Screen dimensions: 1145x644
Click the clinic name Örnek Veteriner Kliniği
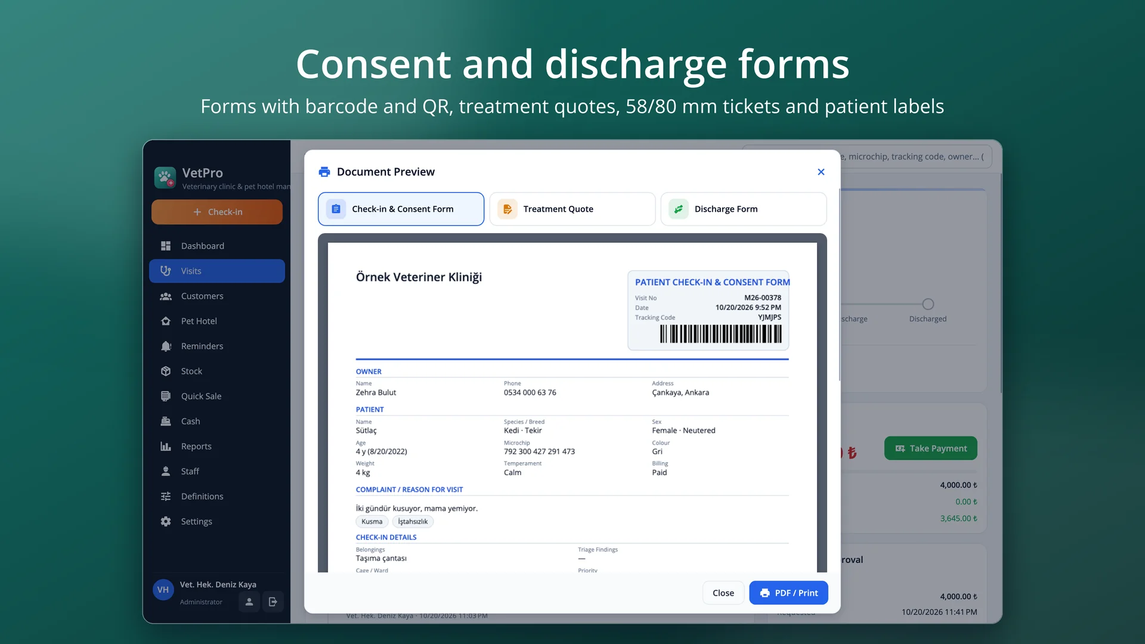coord(419,277)
